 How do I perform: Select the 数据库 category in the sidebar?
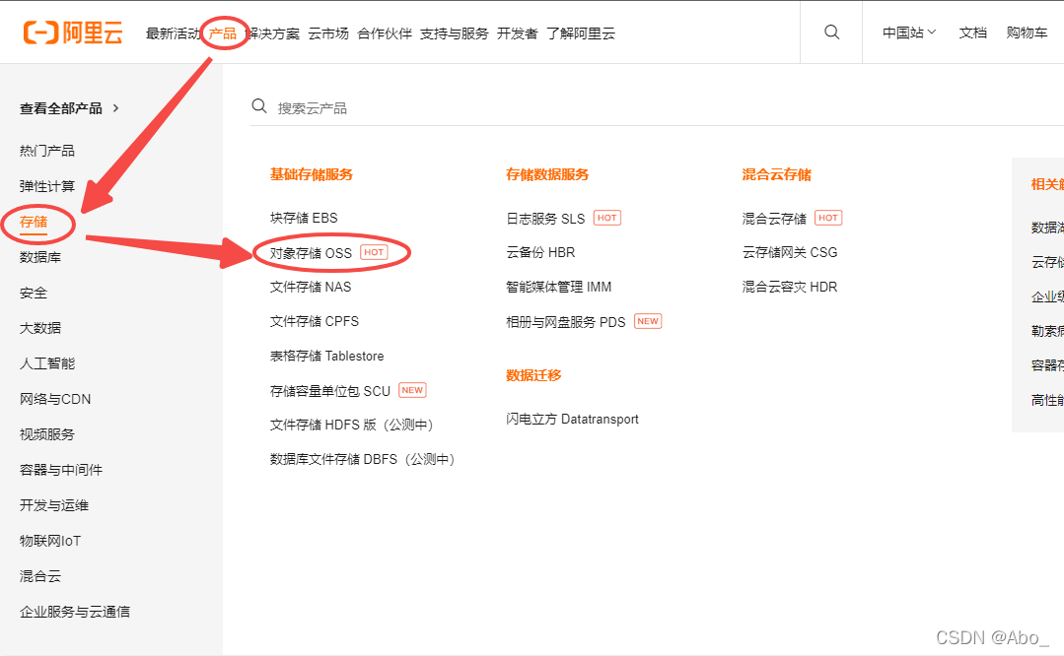click(39, 256)
